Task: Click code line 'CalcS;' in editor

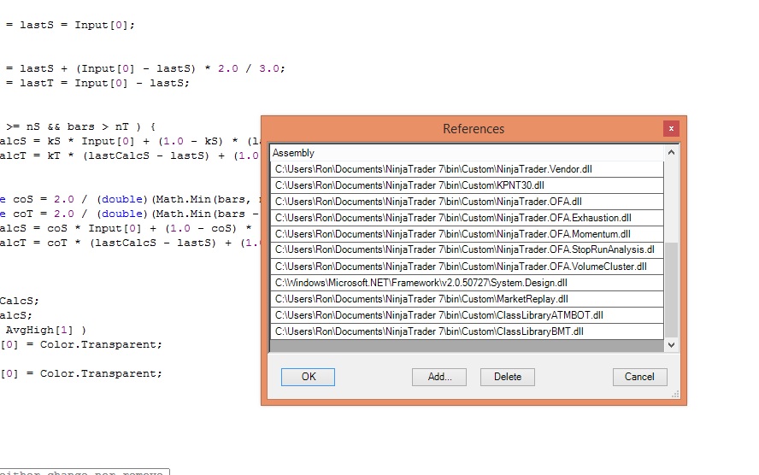Action: [20, 301]
